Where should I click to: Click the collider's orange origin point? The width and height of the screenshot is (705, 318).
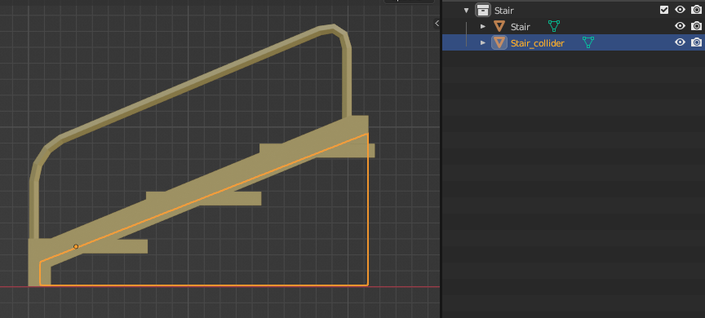click(76, 246)
